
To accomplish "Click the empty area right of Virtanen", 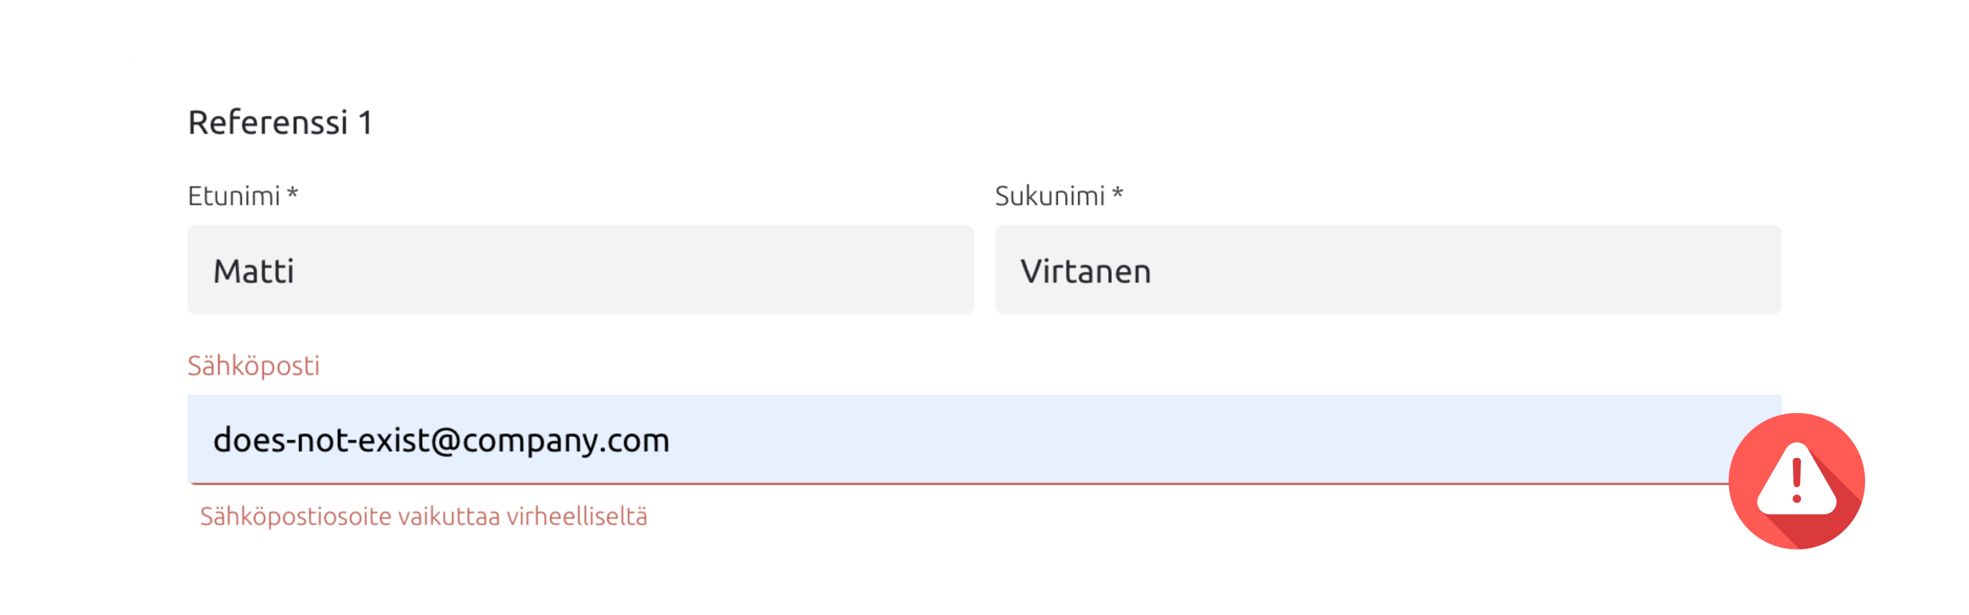I will click(x=1491, y=270).
